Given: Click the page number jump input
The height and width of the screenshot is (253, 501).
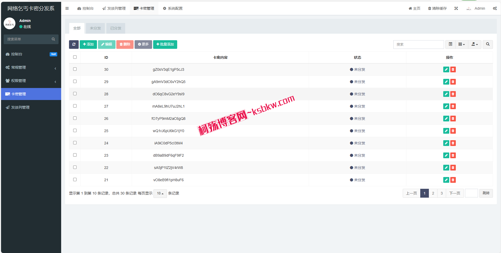Looking at the screenshot, I should coord(471,193).
